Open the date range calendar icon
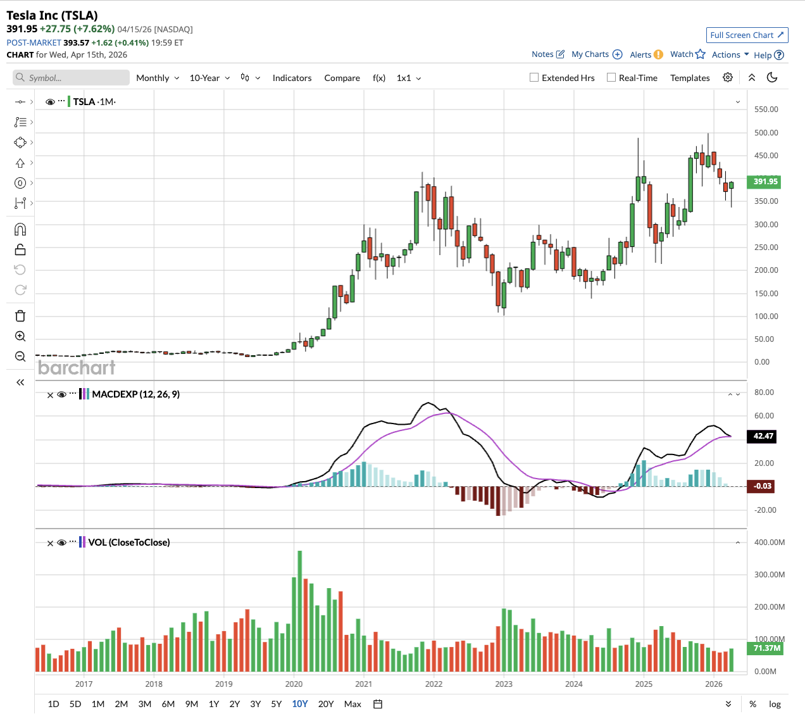 click(378, 704)
